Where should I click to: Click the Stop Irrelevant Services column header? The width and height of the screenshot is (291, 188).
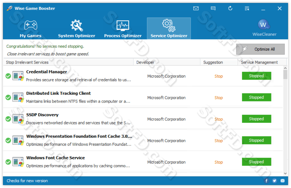pos(68,62)
